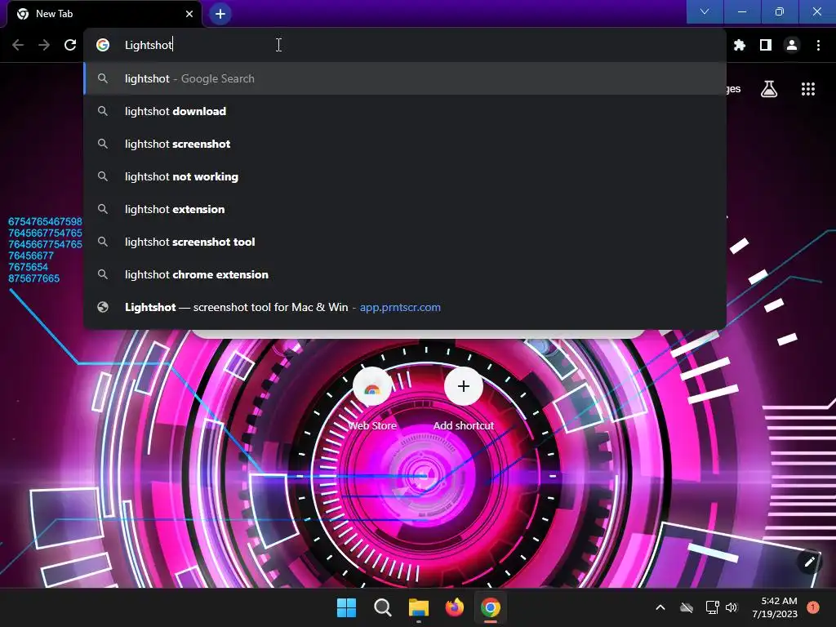Viewport: 836px width, 627px height.
Task: Select suggestion 'lightshot download'
Action: tap(405, 111)
